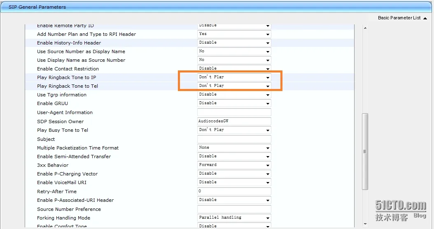This screenshot has width=434, height=229.
Task: Open Multiple Packetization Time Format dropdown
Action: pos(234,147)
